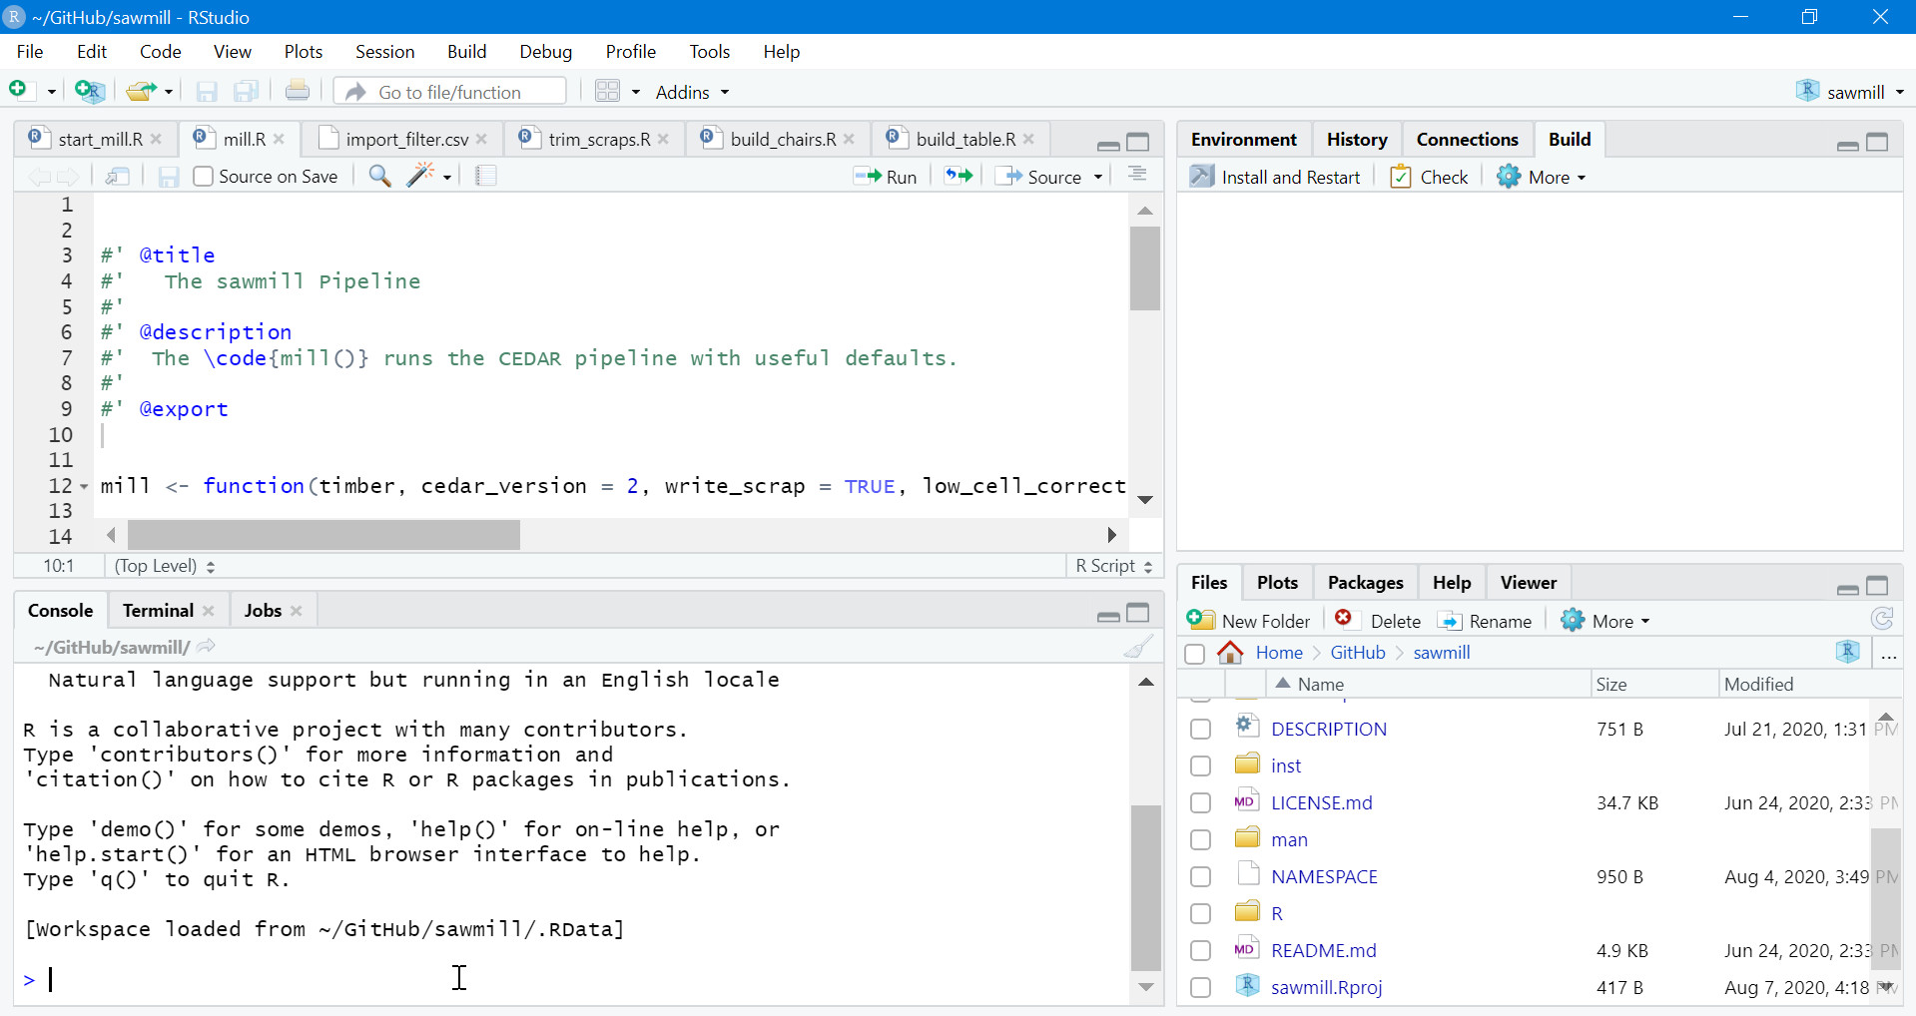
Task: Check the README.md file checkbox
Action: point(1201,951)
